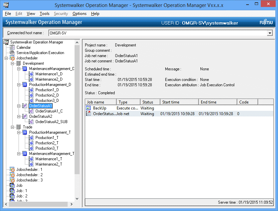
Task: Select OrderStatusA2_SUB in the tree
Action: click(51, 122)
